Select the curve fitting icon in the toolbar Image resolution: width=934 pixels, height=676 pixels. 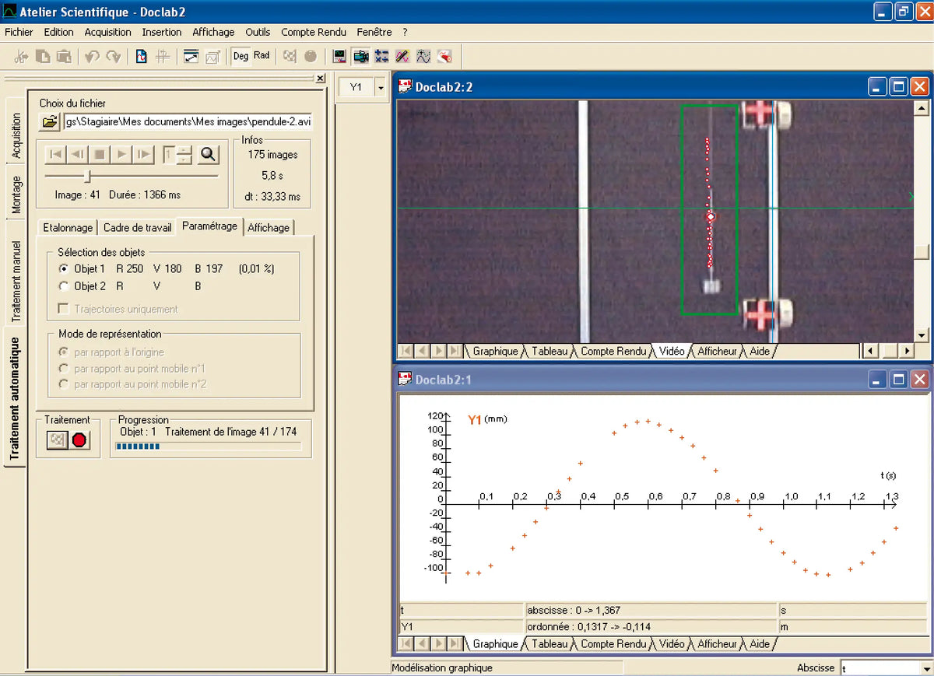[x=424, y=56]
